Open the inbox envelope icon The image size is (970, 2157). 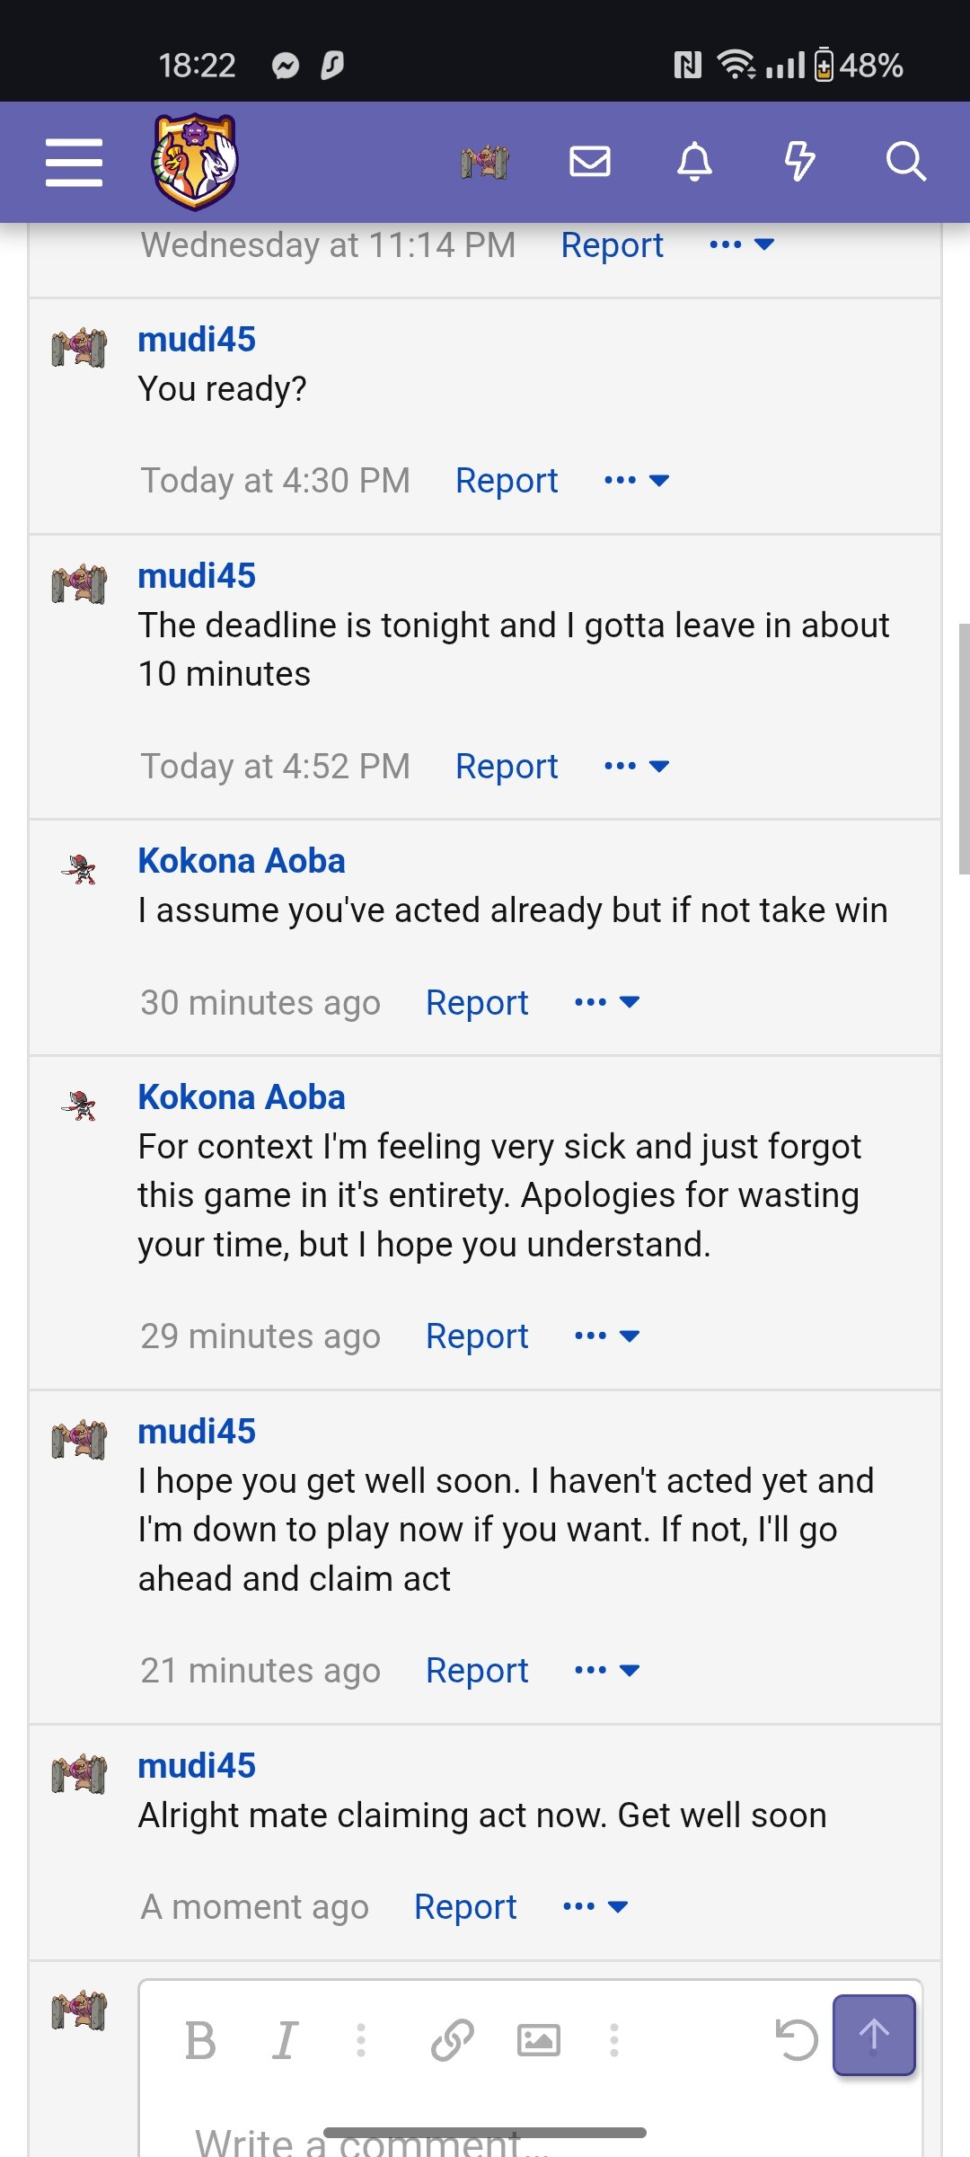click(x=590, y=162)
